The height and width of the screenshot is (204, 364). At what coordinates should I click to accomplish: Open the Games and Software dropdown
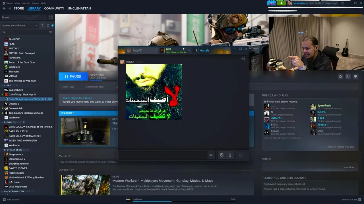click(x=20, y=25)
